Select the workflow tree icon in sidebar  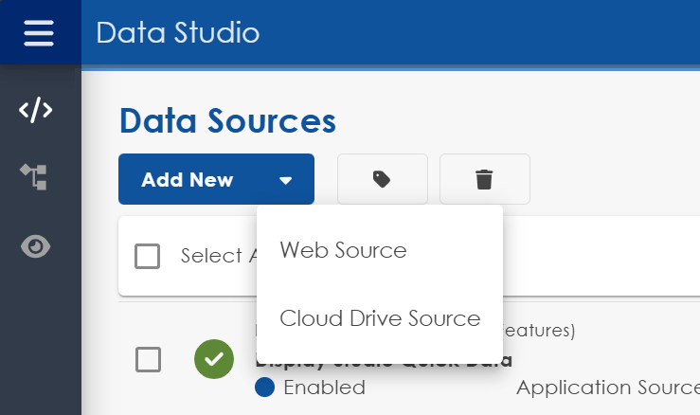point(36,177)
